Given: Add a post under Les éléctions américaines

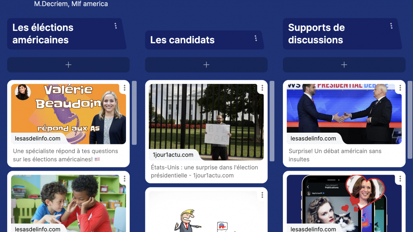Looking at the screenshot, I should pos(68,65).
